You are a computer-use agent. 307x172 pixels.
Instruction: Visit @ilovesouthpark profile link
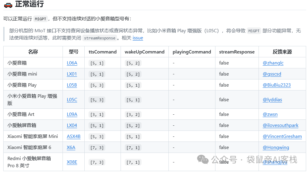coord(281,125)
